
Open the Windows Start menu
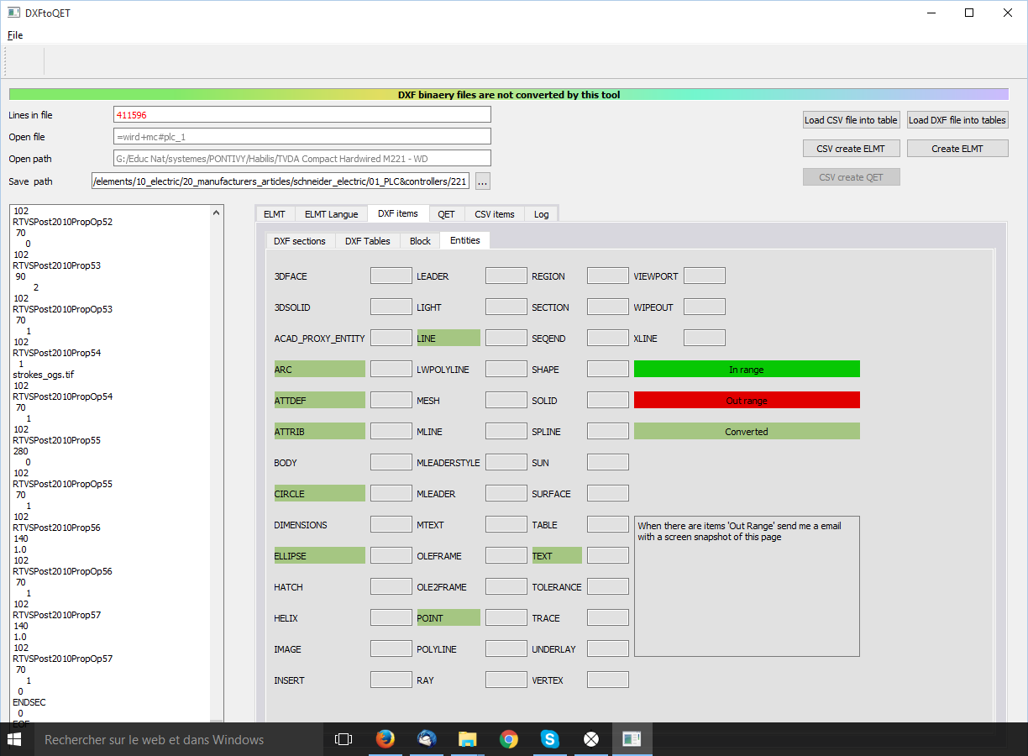point(14,739)
